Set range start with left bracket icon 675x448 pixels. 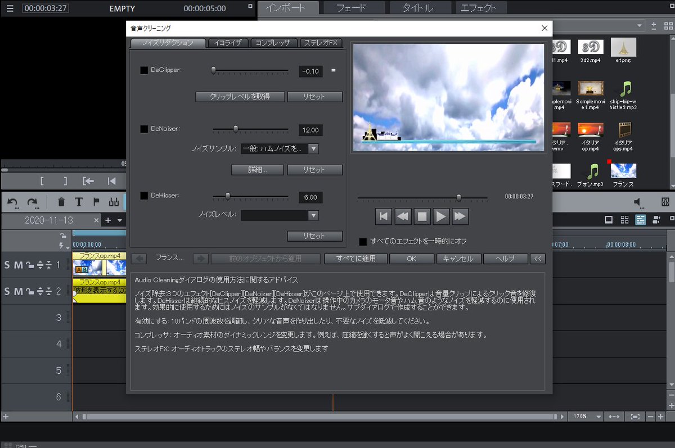[x=42, y=181]
